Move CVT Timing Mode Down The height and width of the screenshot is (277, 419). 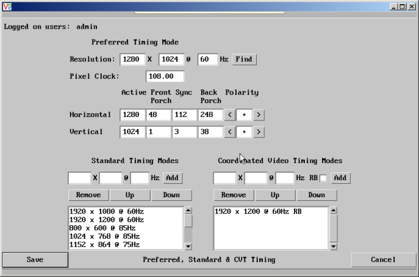(x=317, y=195)
